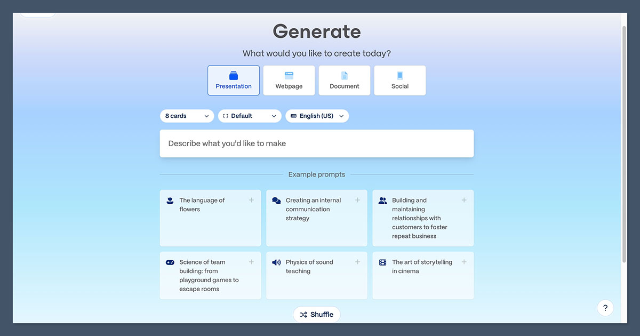640x336 pixels.
Task: Open help with the question mark button
Action: (x=605, y=308)
